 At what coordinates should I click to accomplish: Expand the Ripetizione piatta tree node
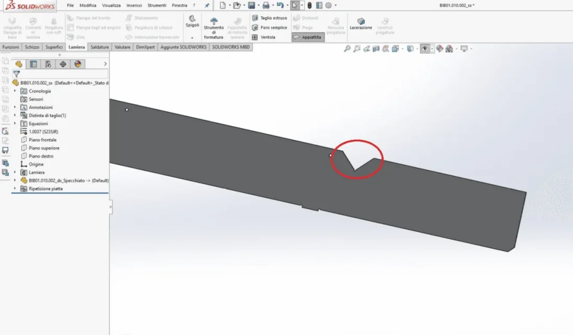coord(15,189)
